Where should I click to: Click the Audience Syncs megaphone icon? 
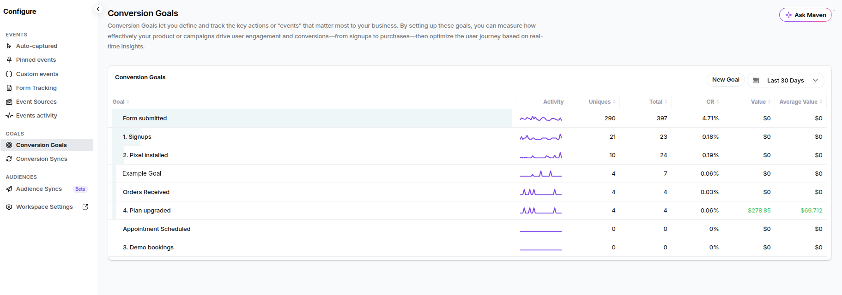tap(9, 189)
